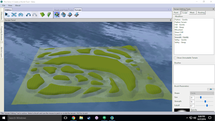Click the green plumbob icon
The width and height of the screenshot is (215, 121).
point(49,15)
